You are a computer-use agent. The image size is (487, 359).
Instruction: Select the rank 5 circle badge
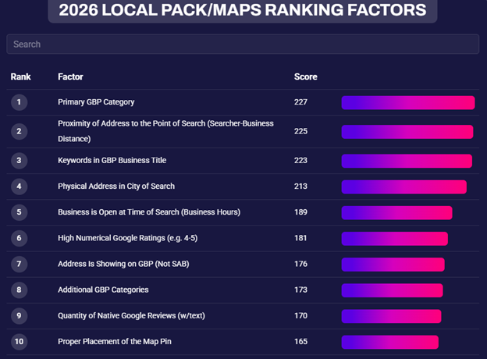pos(19,212)
